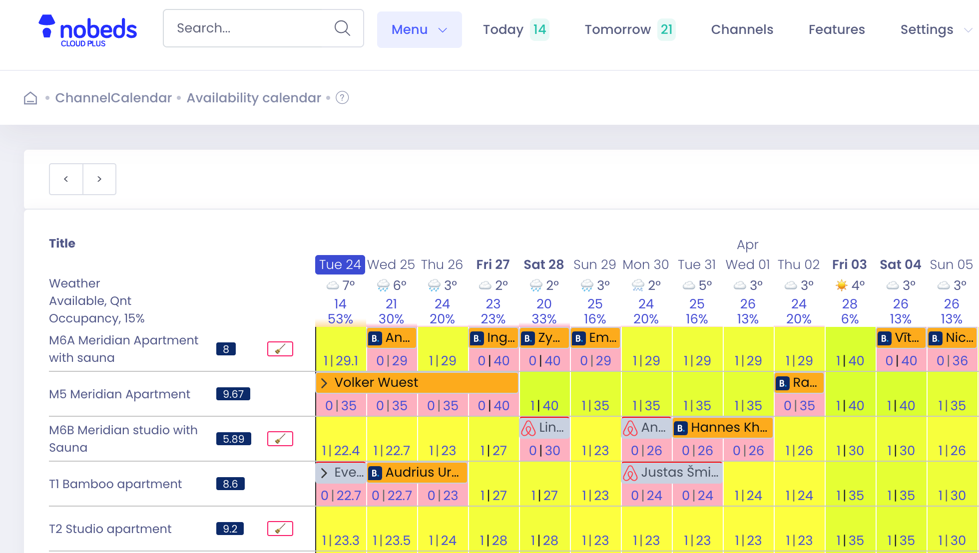979x553 pixels.
Task: Click the Airbnb icon on the Lin booking
Action: [529, 428]
